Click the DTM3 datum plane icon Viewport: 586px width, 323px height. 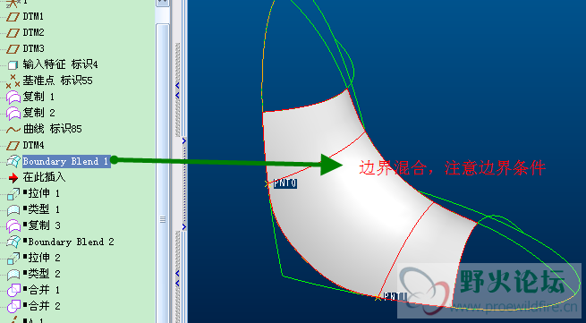click(13, 49)
